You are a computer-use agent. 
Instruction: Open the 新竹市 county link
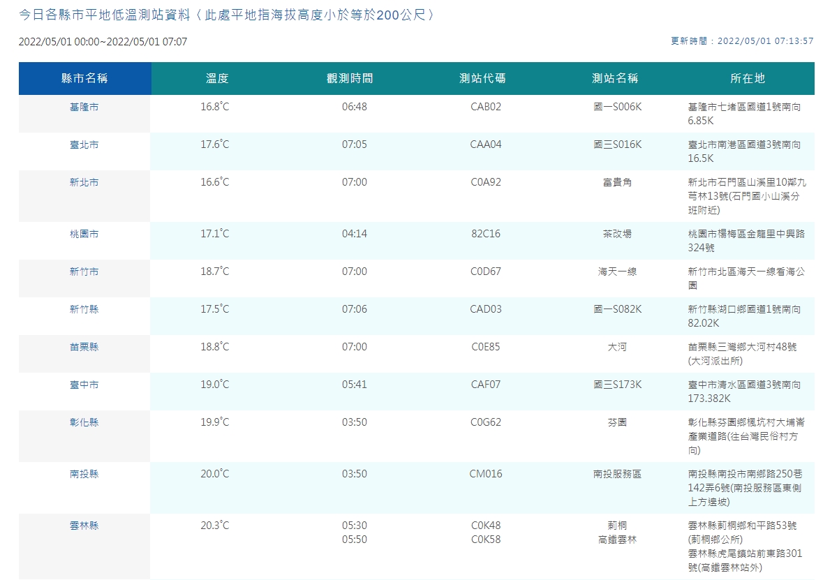pyautogui.click(x=84, y=272)
